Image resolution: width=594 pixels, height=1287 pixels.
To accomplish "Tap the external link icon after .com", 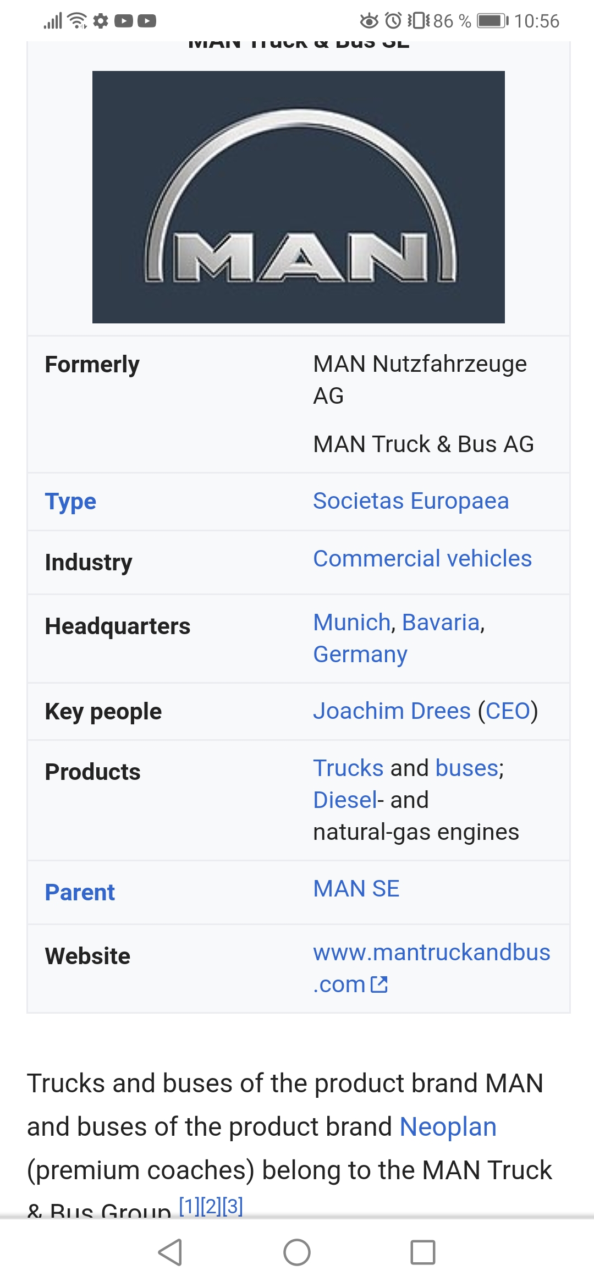I will click(380, 985).
